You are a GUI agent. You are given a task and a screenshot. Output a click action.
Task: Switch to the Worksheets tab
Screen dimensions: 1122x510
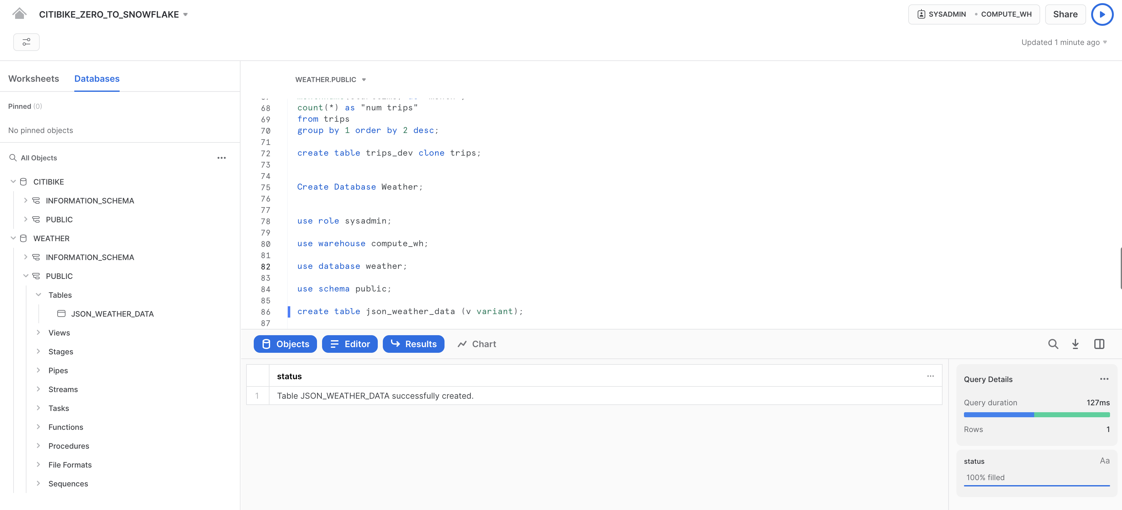(34, 79)
